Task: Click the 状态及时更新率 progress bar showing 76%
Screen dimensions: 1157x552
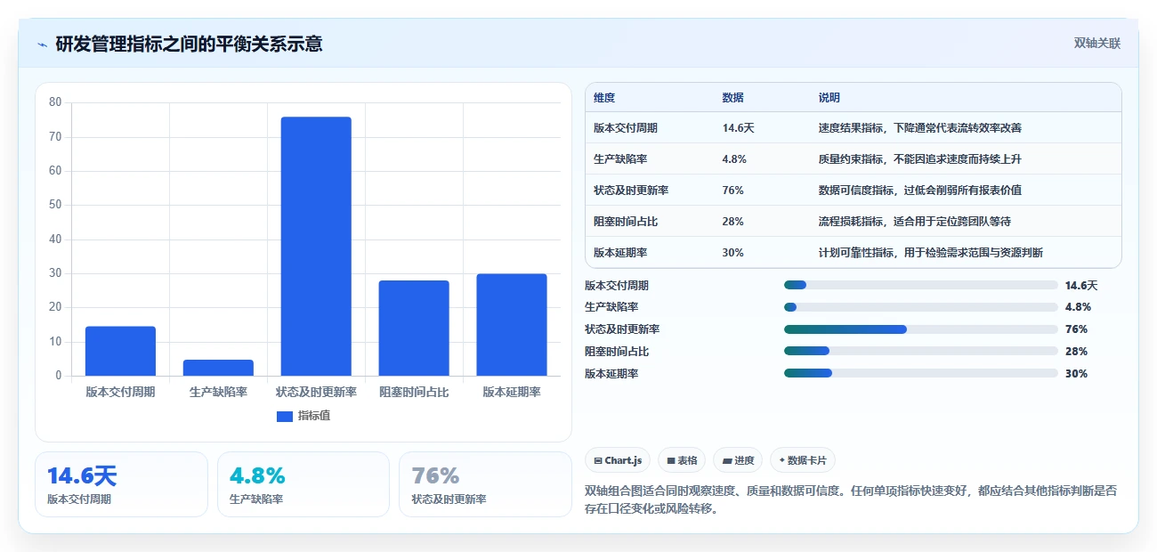Action: click(x=920, y=329)
